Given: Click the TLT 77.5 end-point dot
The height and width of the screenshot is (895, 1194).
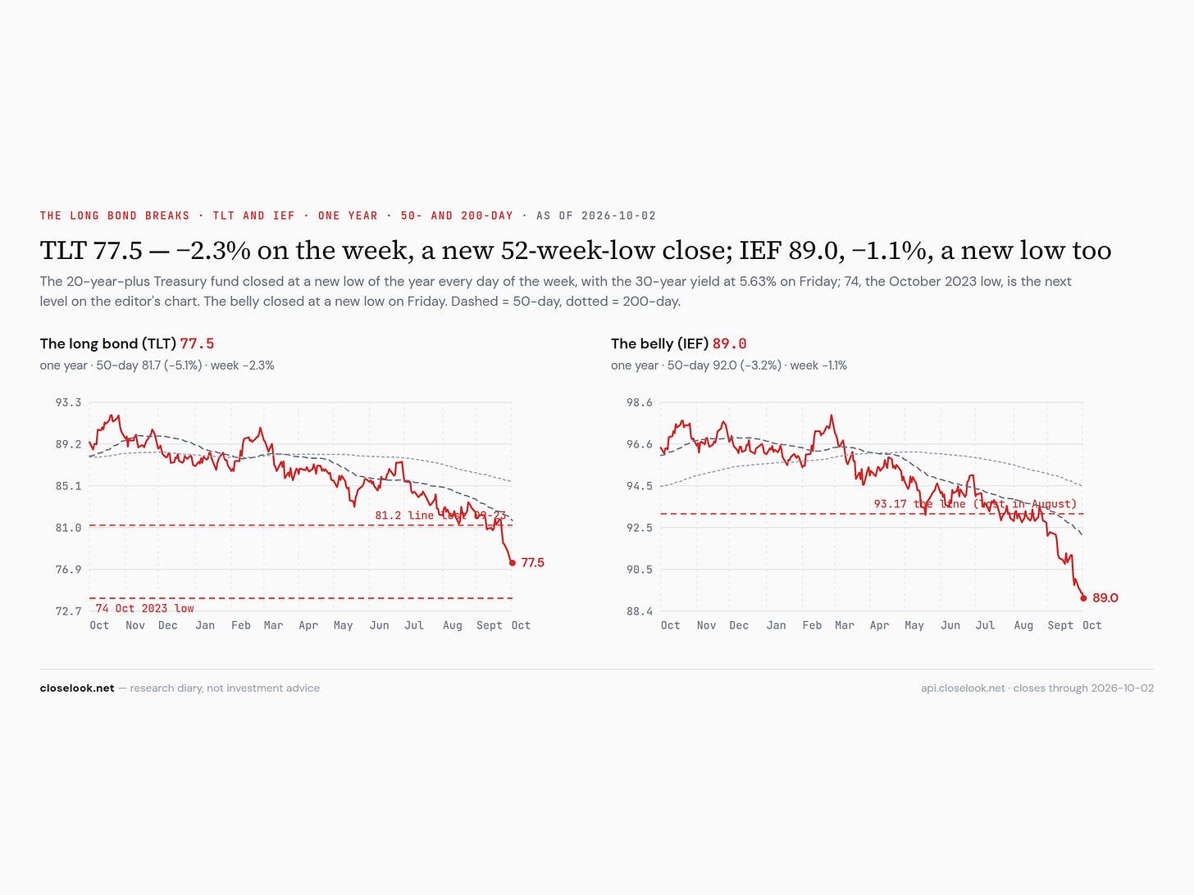Looking at the screenshot, I should point(513,562).
